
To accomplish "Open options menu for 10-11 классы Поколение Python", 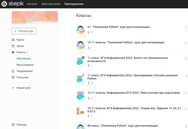I will pos(186,43).
